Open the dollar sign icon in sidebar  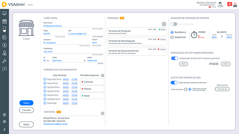point(4,45)
